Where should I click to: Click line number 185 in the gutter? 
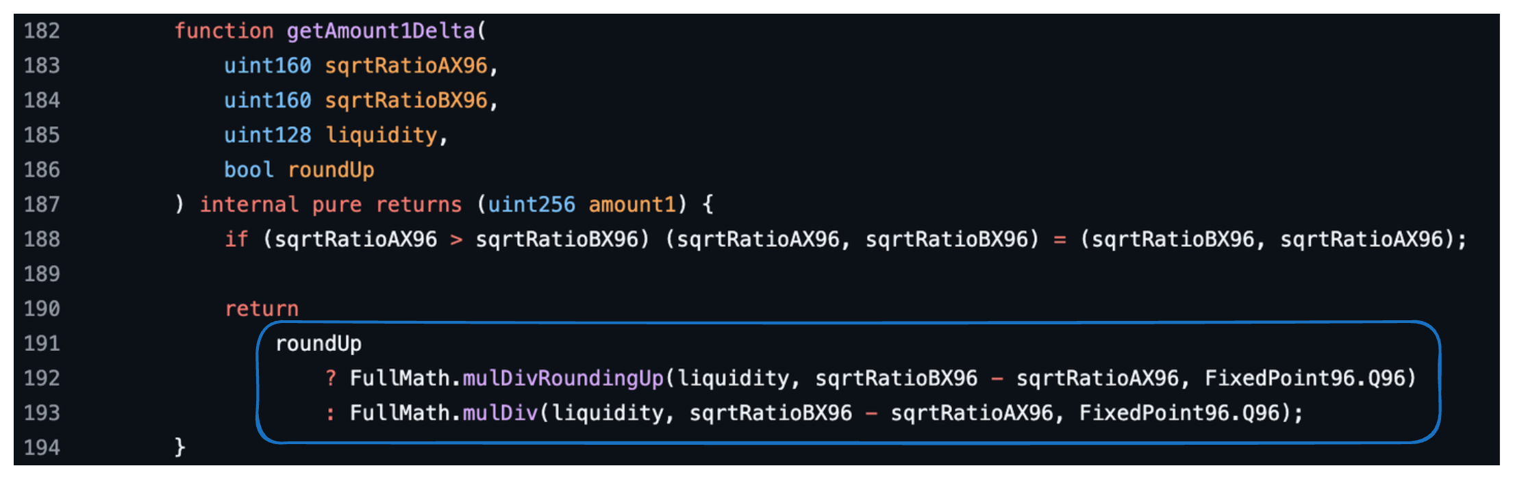click(x=42, y=135)
